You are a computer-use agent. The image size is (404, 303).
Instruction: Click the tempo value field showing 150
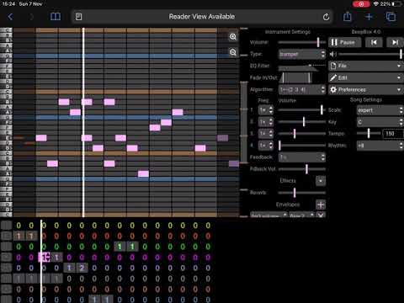click(x=393, y=134)
